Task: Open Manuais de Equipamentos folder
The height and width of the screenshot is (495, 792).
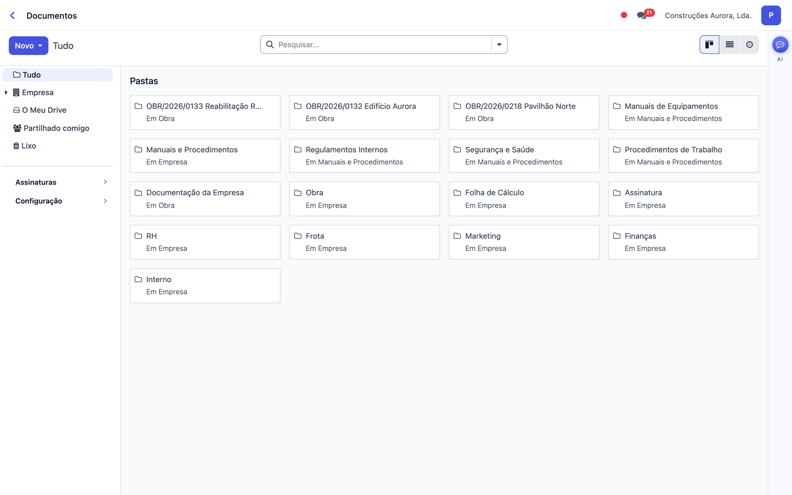Action: (x=683, y=112)
